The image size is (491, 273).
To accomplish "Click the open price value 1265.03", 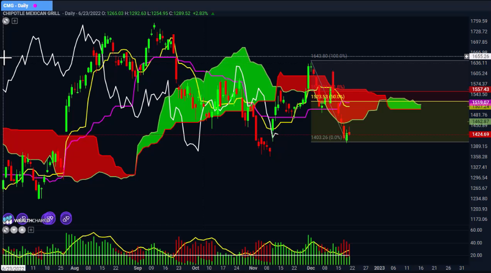I will (x=115, y=14).
